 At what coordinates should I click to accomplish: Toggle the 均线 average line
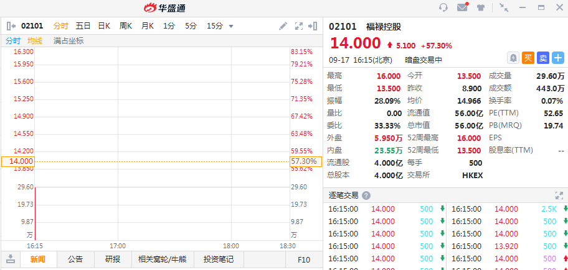35,41
